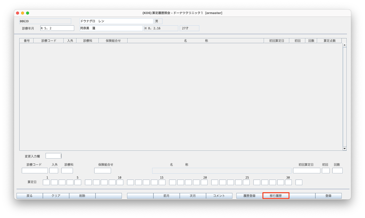This screenshot has height=218, width=365.
Task: Click 戻る to go back
Action: (30, 196)
